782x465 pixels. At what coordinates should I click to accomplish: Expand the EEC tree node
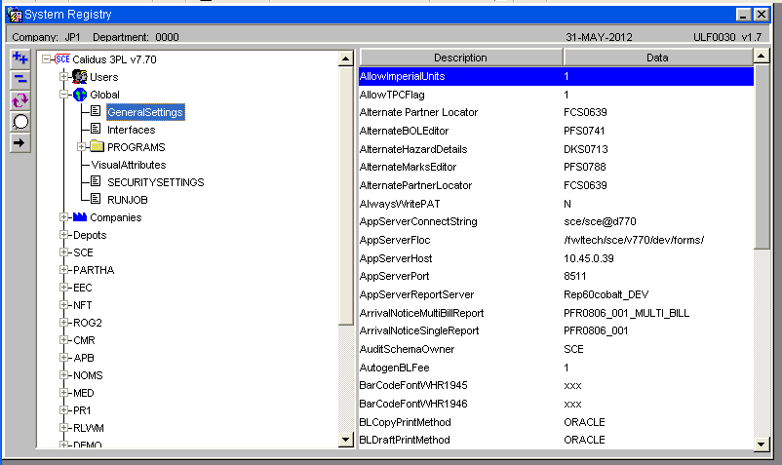click(63, 288)
